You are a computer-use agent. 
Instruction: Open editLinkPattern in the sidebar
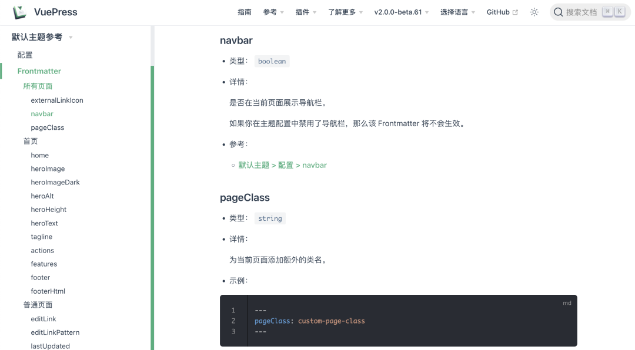point(55,332)
